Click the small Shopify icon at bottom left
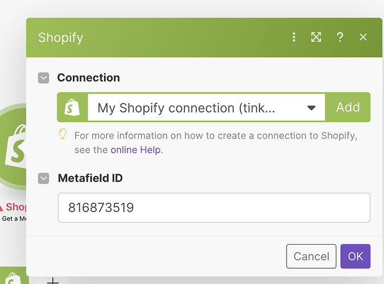384x284 pixels. (x=13, y=278)
